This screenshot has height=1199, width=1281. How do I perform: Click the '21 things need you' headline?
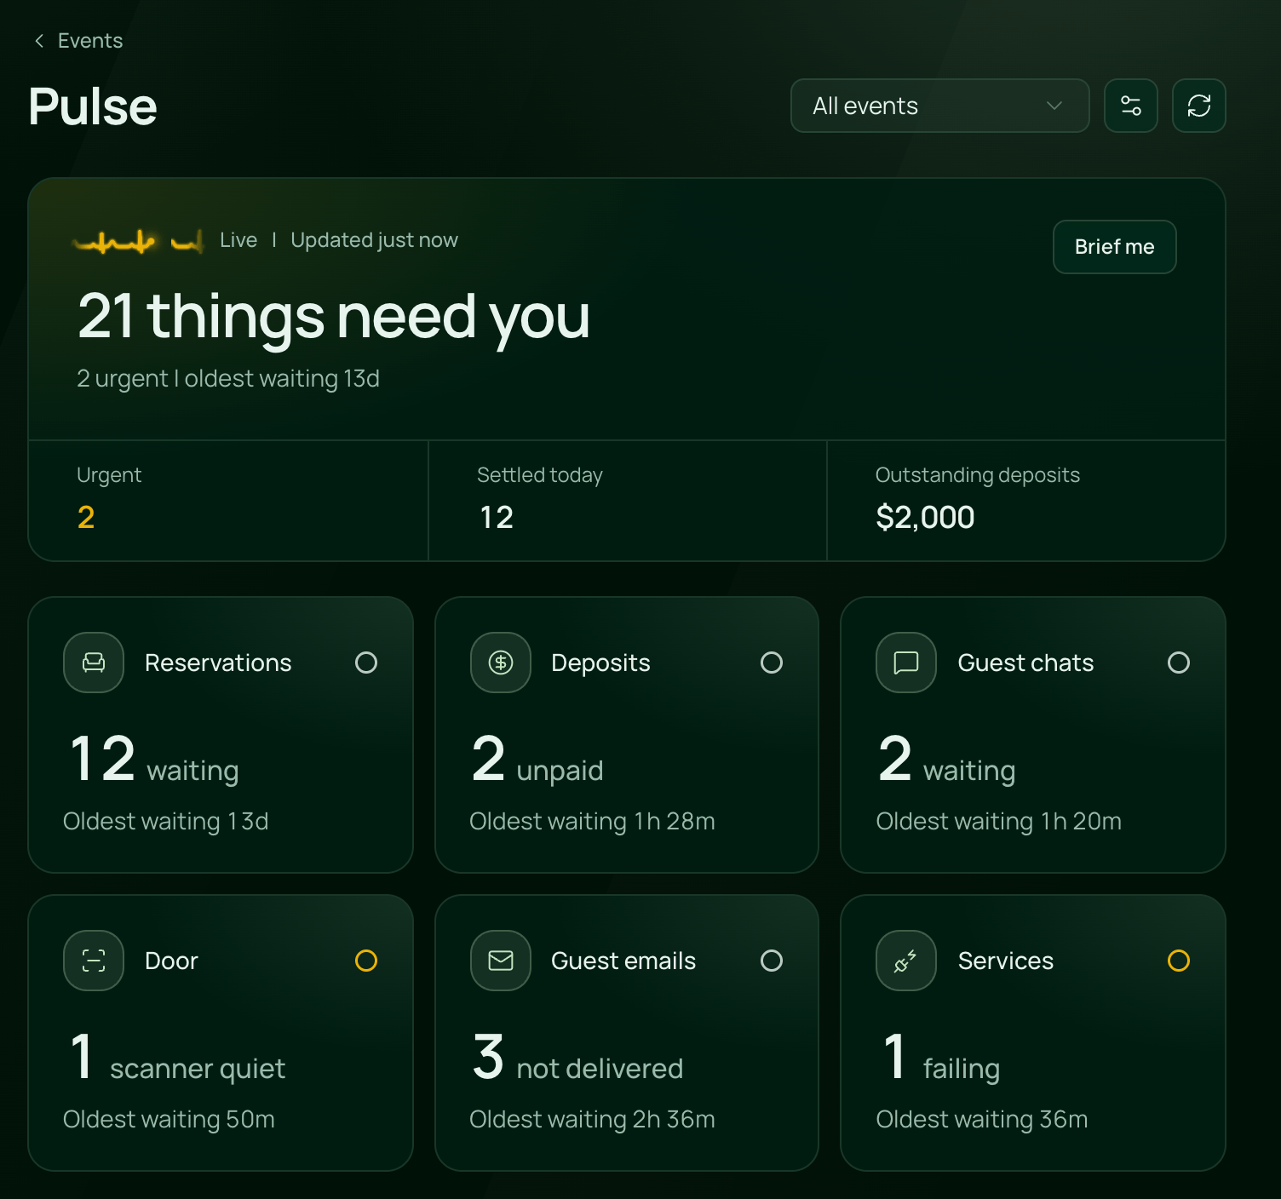(334, 317)
